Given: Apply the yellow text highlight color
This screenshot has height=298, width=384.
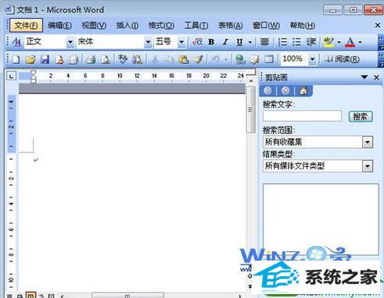Looking at the screenshot, I should point(328,42).
